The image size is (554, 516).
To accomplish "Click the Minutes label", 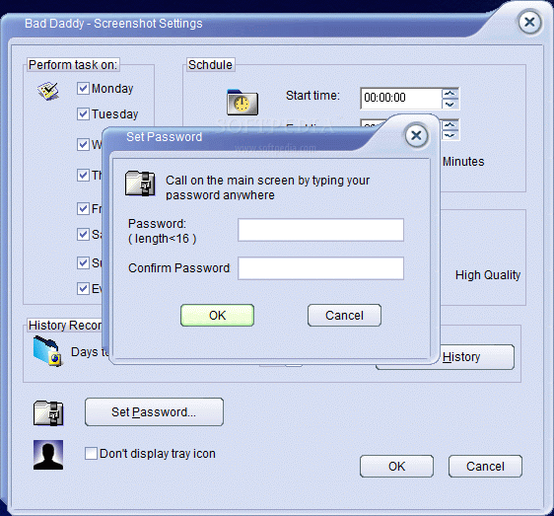I will click(x=463, y=161).
